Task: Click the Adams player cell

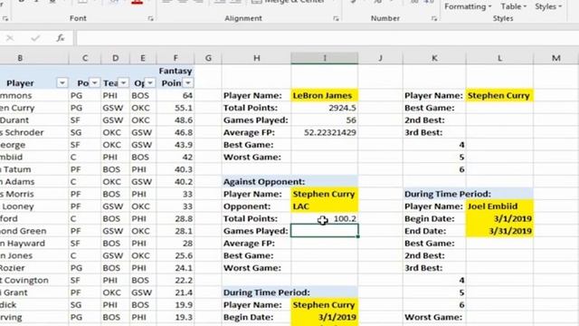Action: click(x=34, y=182)
